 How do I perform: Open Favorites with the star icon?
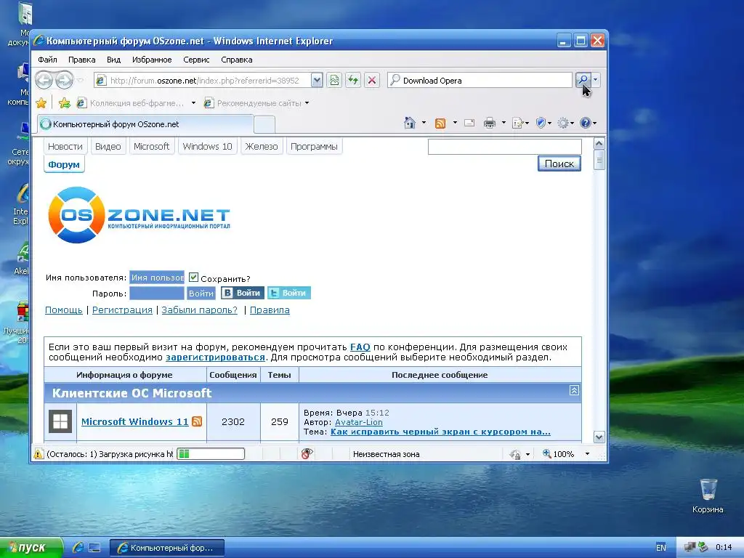pyautogui.click(x=41, y=103)
